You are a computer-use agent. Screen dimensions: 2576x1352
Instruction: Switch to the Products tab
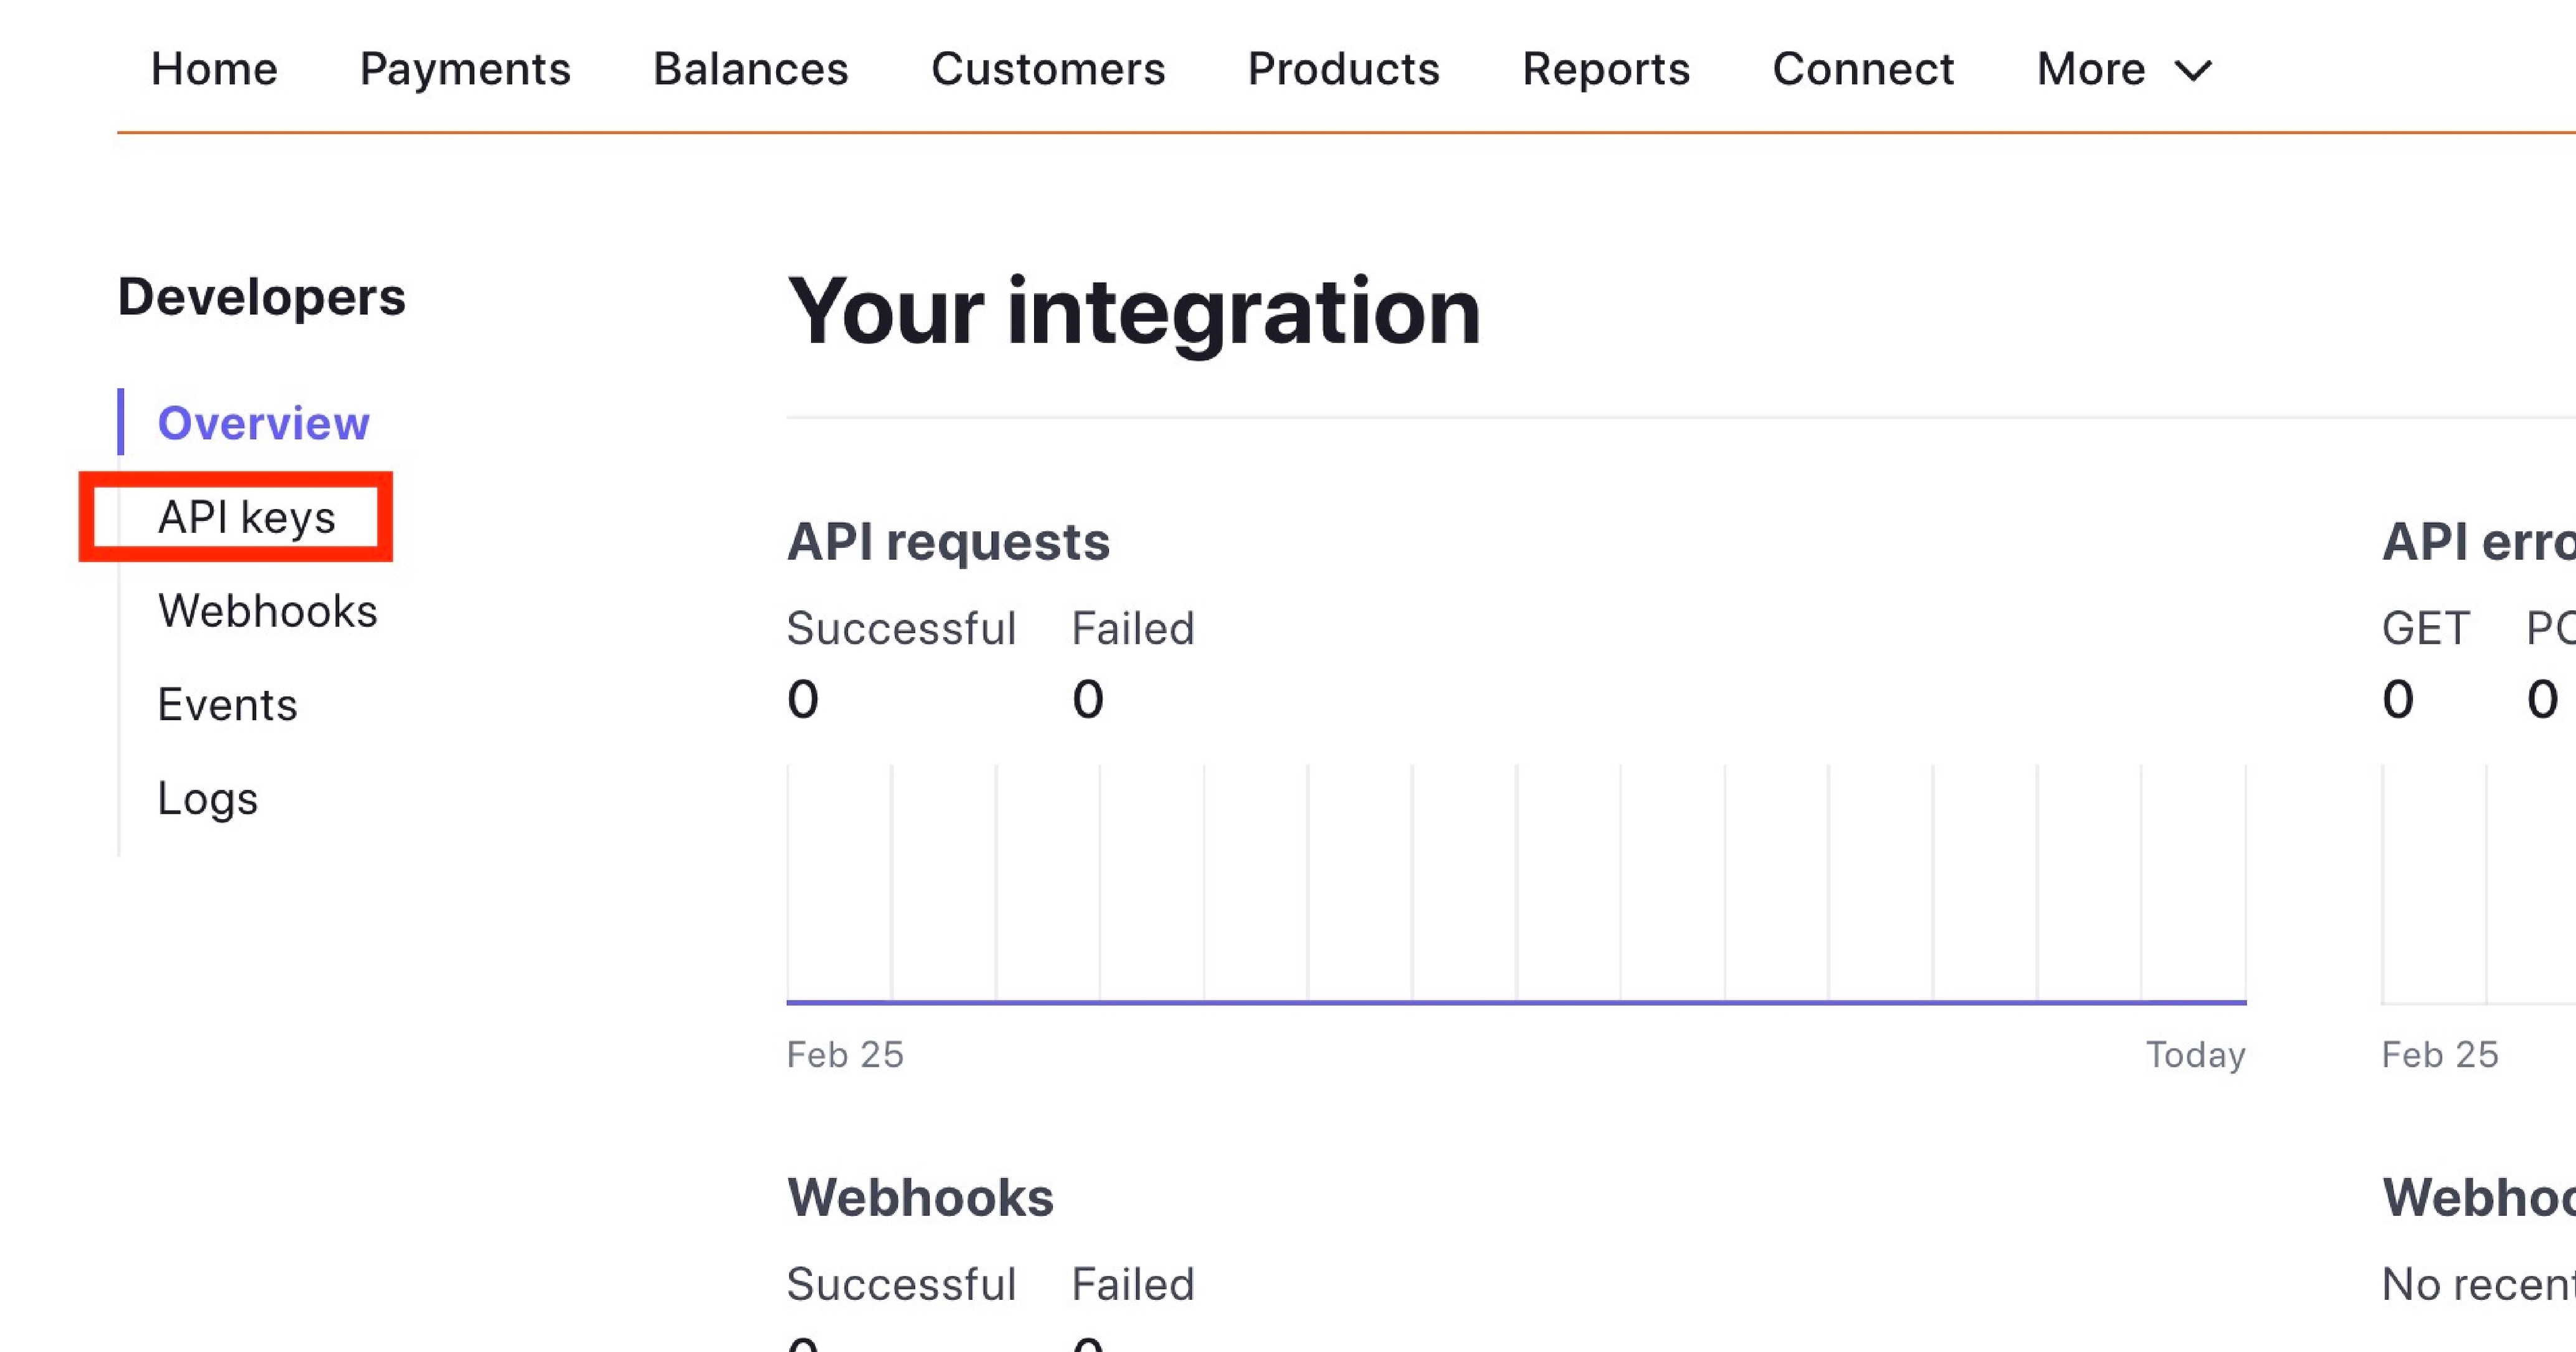click(x=1343, y=70)
